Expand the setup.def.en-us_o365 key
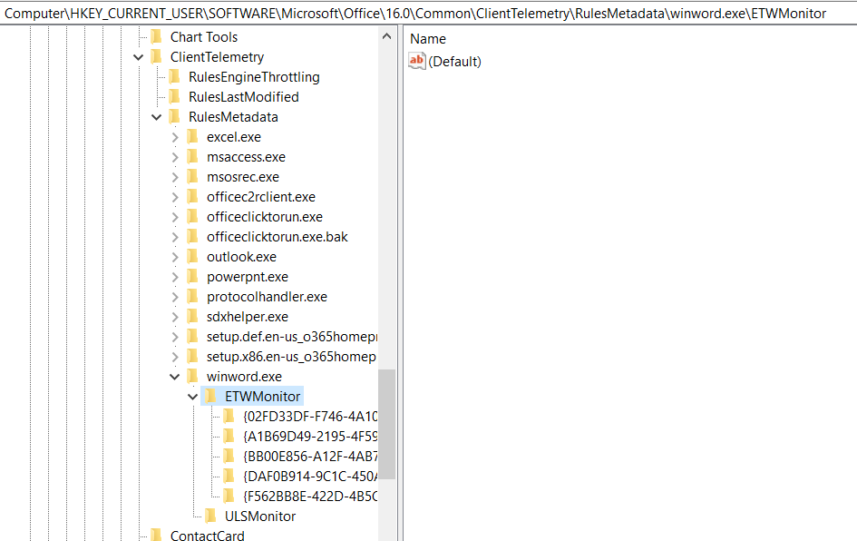Viewport: 857px width, 541px height. pos(175,337)
